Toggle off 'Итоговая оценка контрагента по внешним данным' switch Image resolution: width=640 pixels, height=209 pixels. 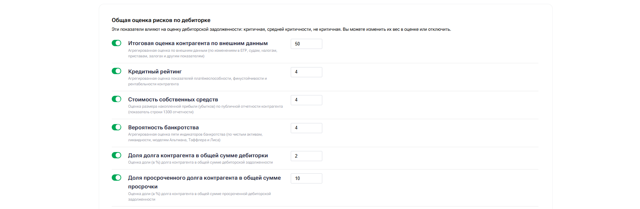click(x=116, y=43)
